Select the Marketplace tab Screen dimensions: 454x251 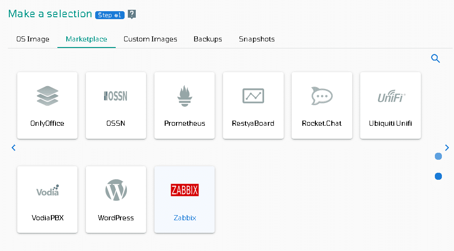tap(86, 39)
